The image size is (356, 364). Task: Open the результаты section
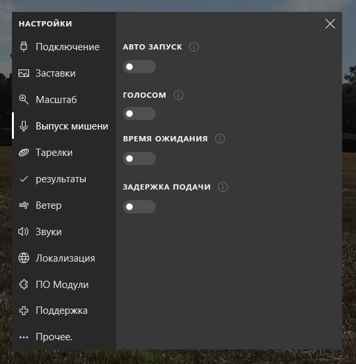[64, 179]
